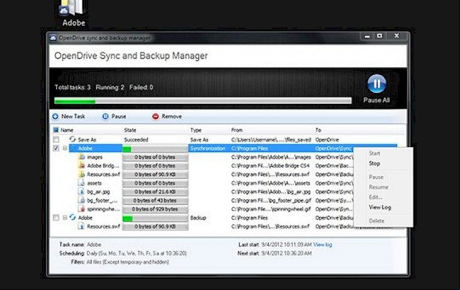Click the Next start date text

click(x=286, y=253)
